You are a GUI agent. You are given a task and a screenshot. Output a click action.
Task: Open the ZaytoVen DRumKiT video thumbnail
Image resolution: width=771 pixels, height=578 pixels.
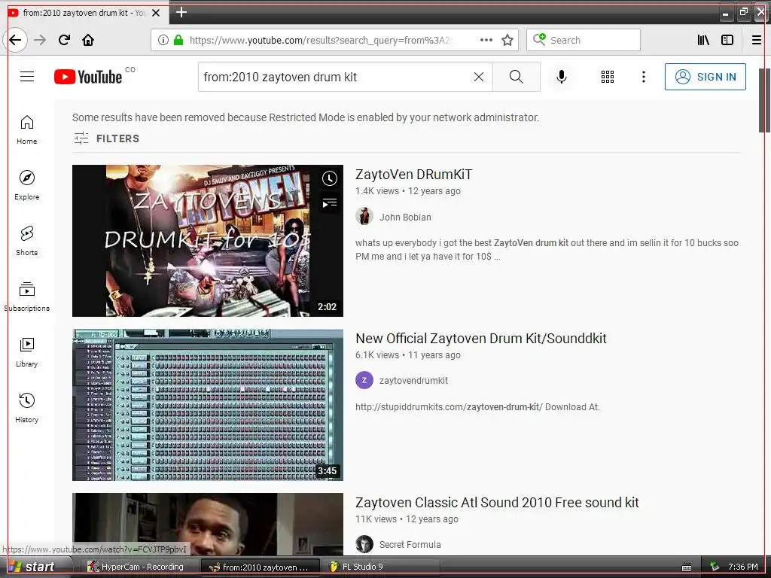point(208,241)
